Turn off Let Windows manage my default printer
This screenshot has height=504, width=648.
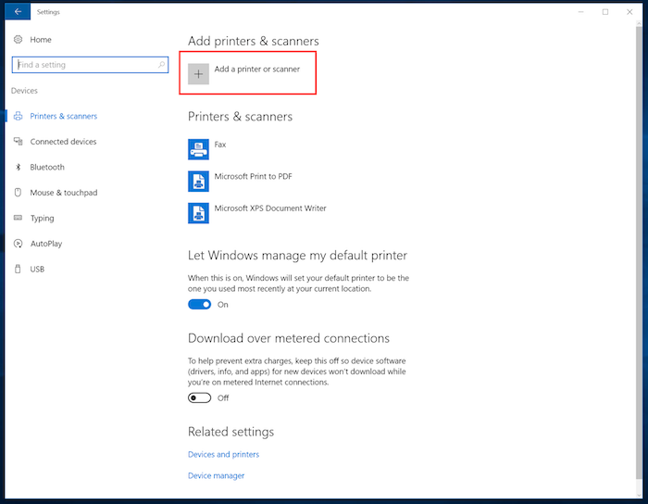pos(200,305)
